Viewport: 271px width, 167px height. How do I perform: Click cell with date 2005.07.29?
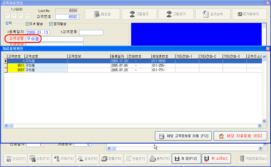click(119, 70)
